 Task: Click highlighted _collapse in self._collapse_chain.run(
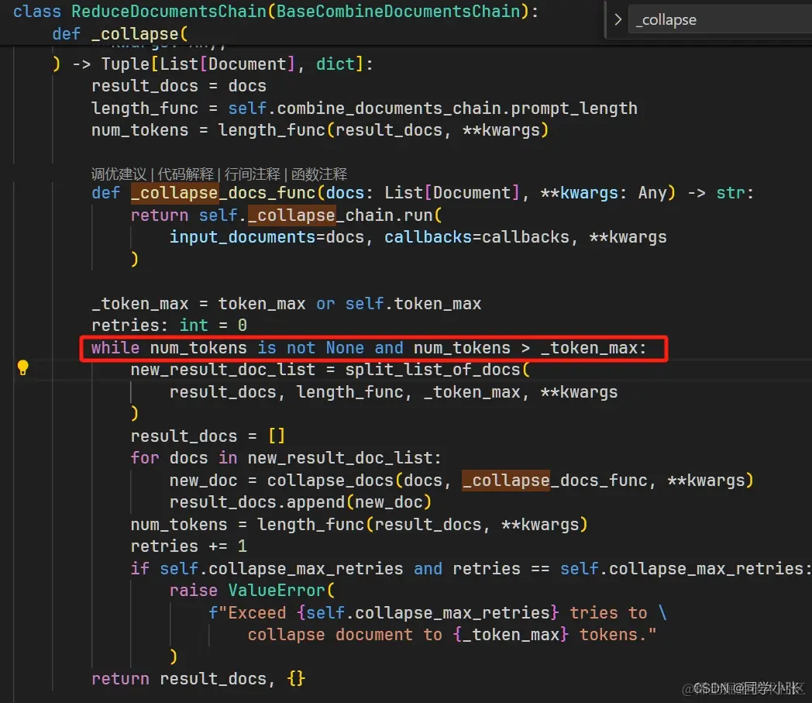291,215
